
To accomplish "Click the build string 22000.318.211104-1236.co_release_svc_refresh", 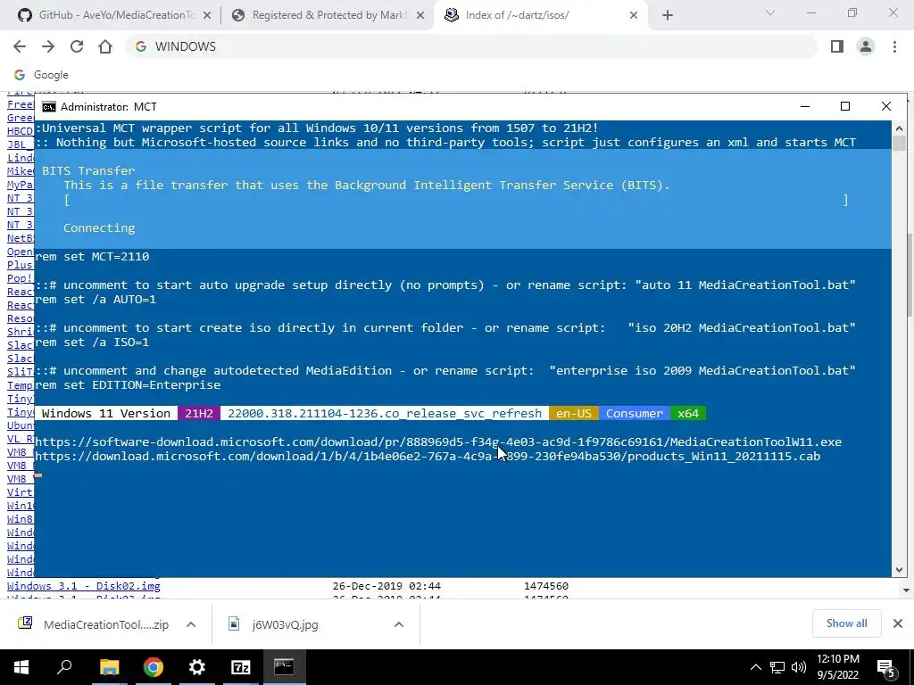I will 385,414.
